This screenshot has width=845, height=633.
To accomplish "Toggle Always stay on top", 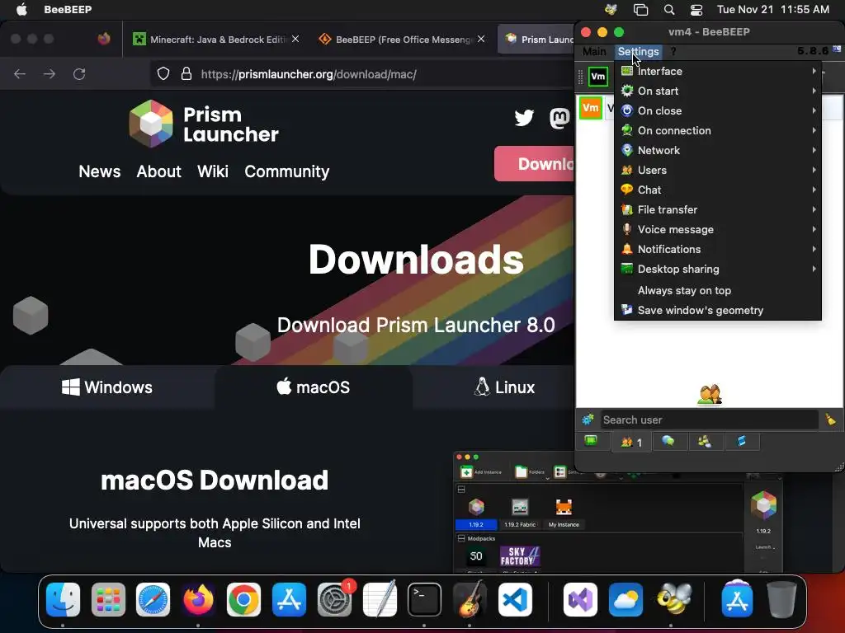I will tap(718, 291).
